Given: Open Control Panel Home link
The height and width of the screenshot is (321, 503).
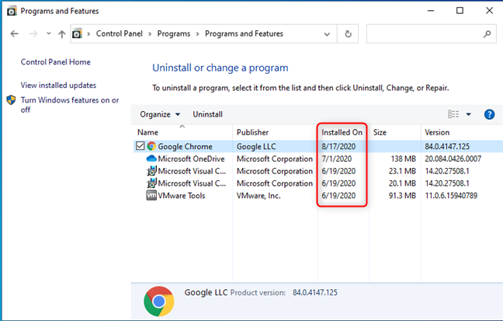Looking at the screenshot, I should [x=55, y=62].
